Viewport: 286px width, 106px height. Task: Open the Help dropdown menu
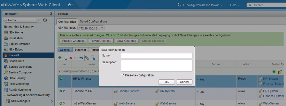(x=234, y=5)
